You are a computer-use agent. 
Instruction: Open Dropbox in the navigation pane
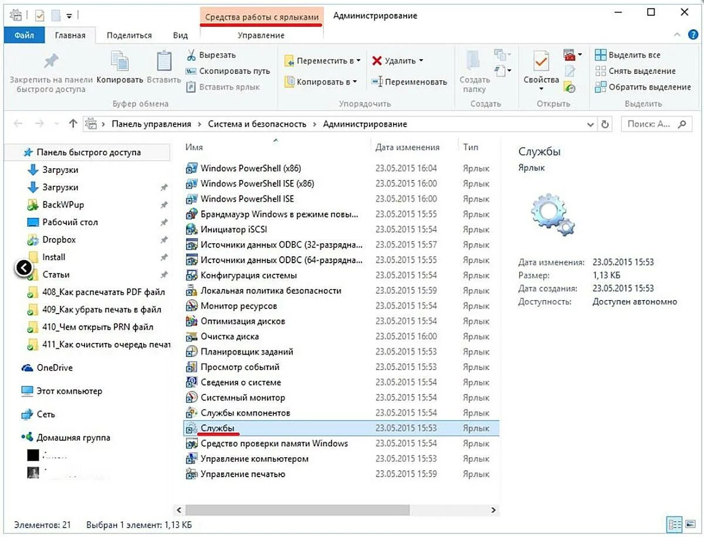[59, 240]
